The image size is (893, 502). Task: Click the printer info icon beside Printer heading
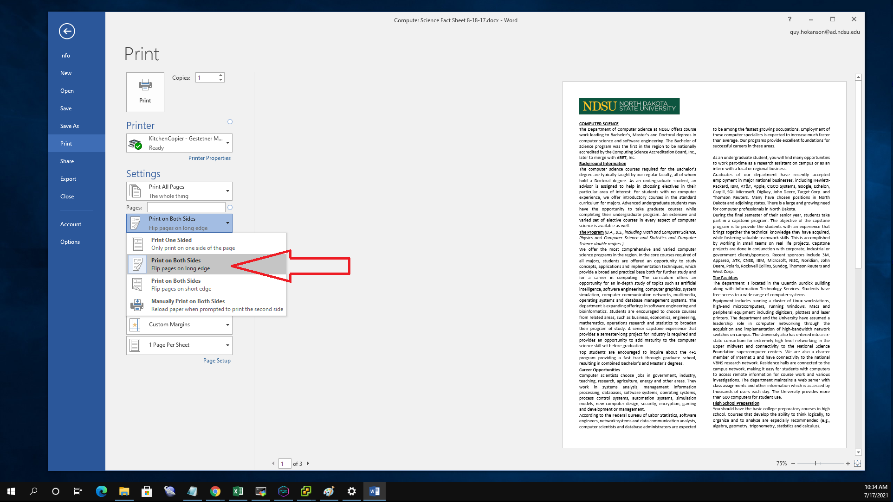tap(230, 122)
